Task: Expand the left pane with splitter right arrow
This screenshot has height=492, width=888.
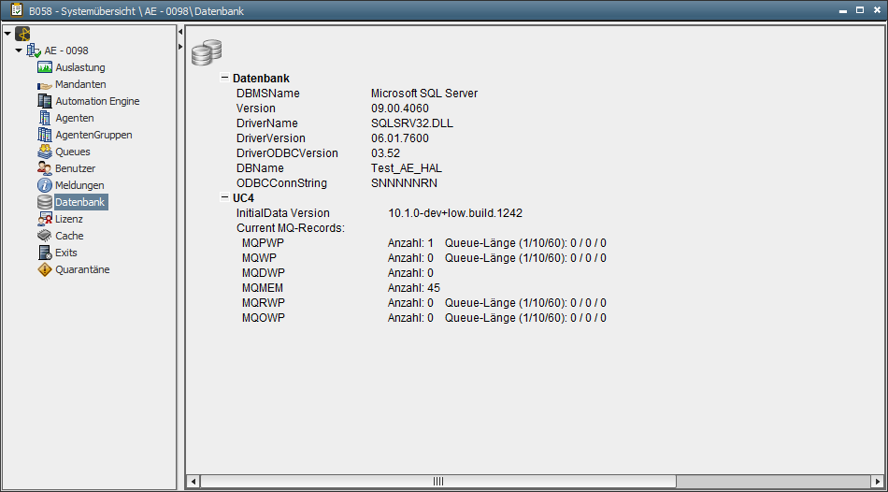Action: [x=180, y=45]
